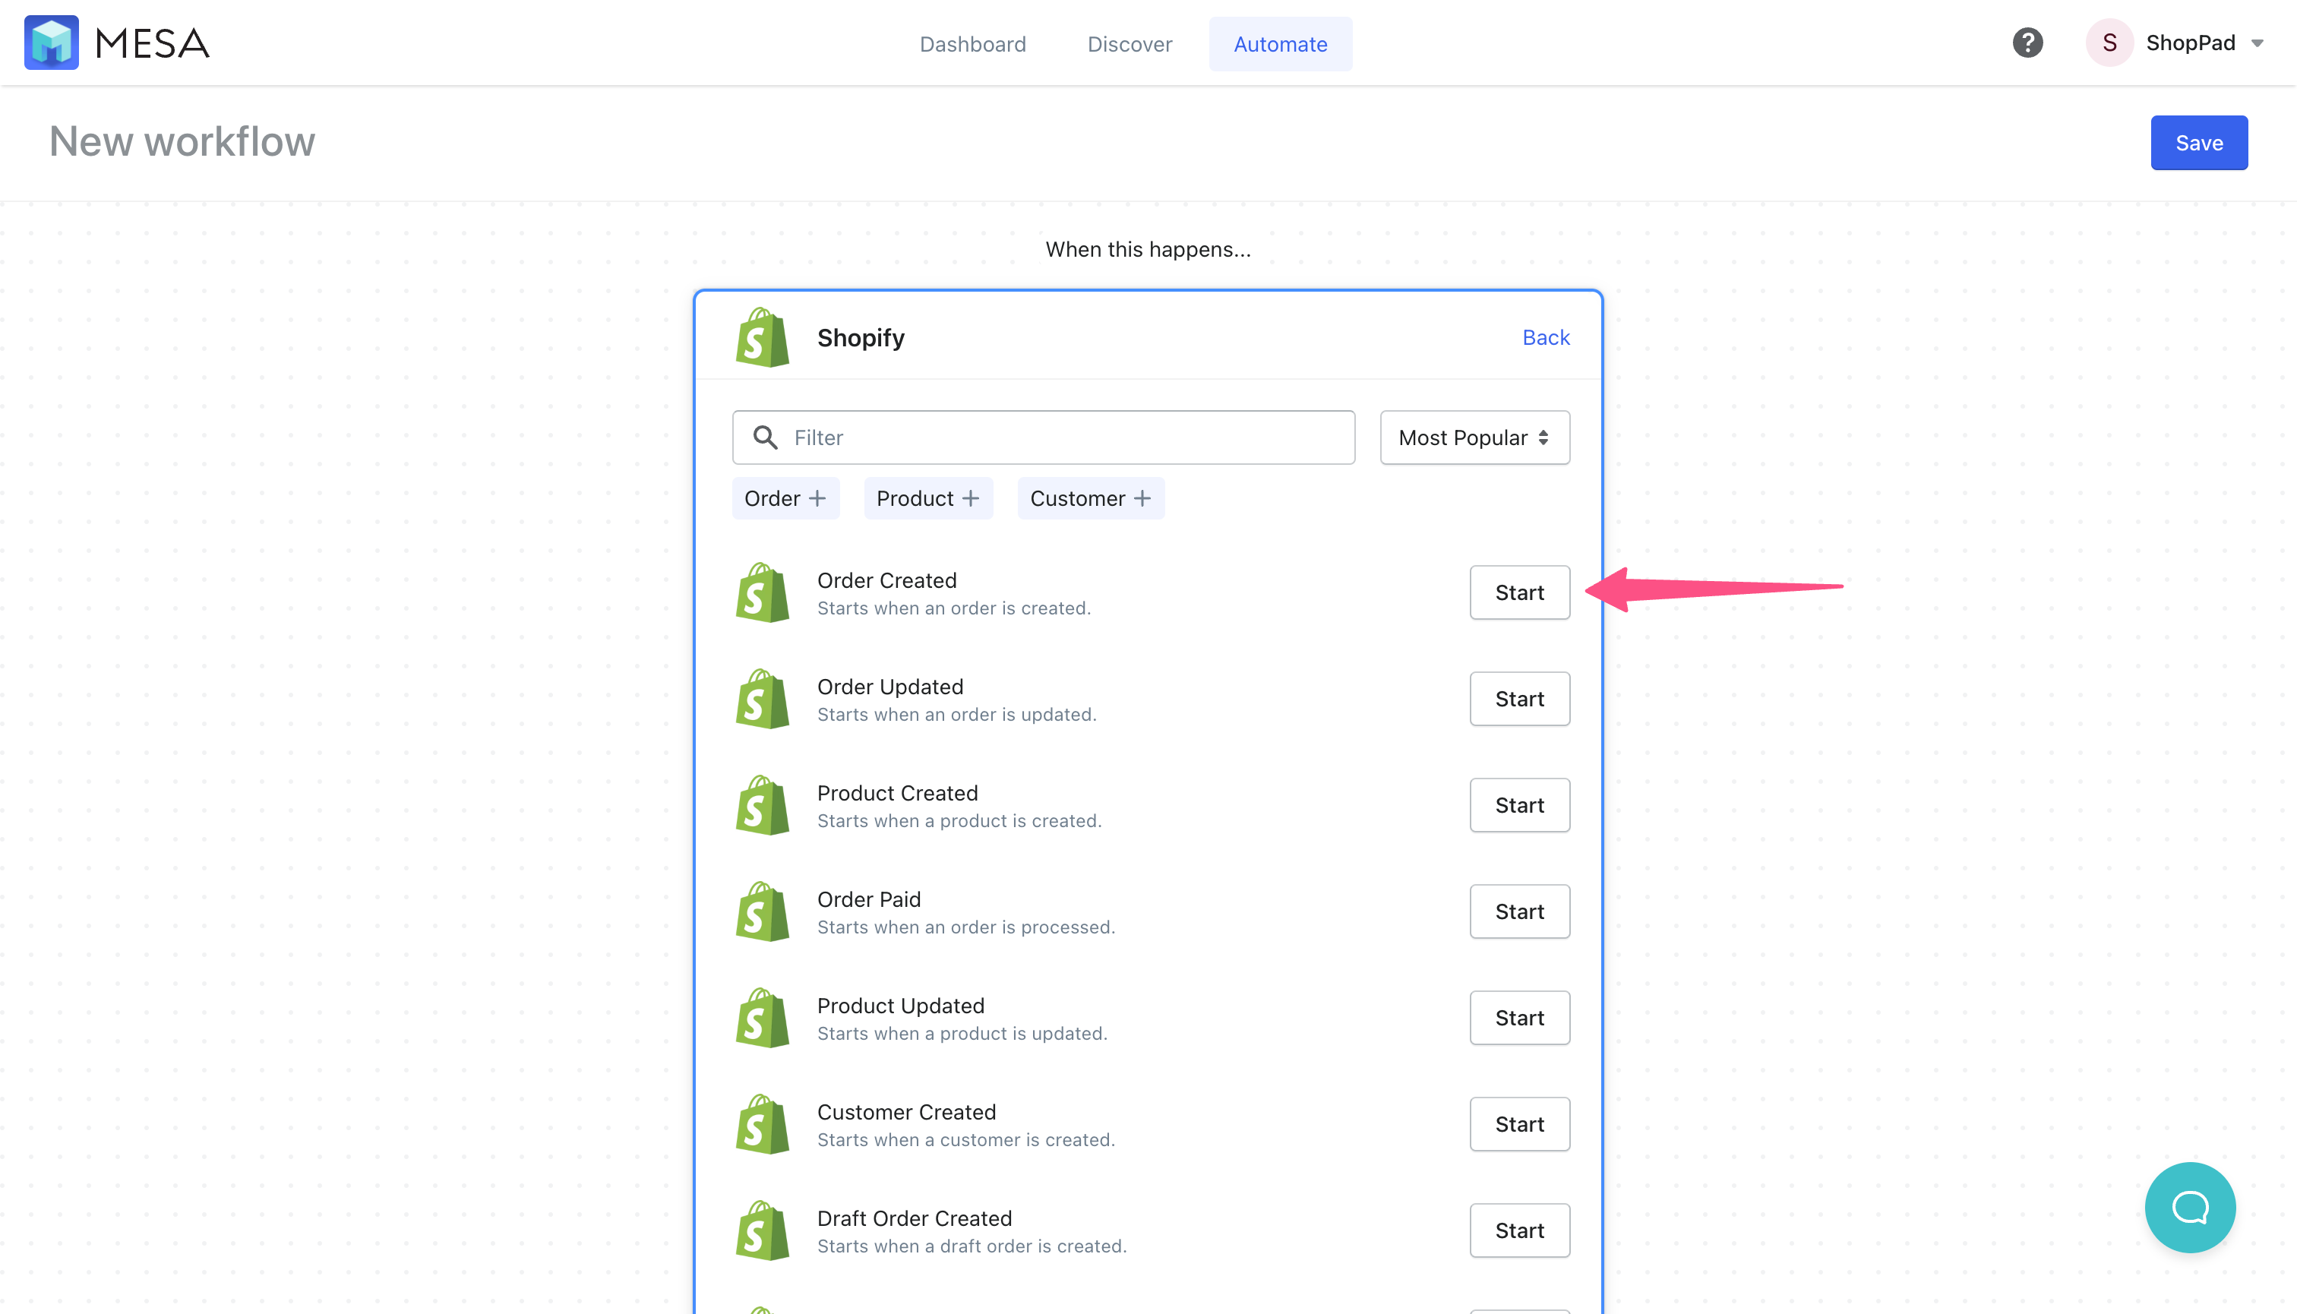Click the Shopify bag icon in card header
This screenshot has width=2297, height=1314.
[x=763, y=337]
